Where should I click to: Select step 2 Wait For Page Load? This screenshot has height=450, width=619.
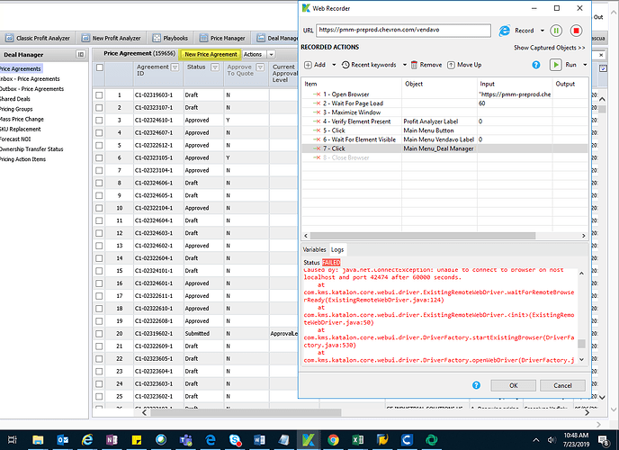(x=444, y=103)
